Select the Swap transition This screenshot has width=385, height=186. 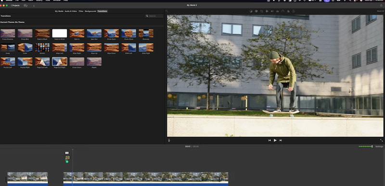tap(8, 47)
